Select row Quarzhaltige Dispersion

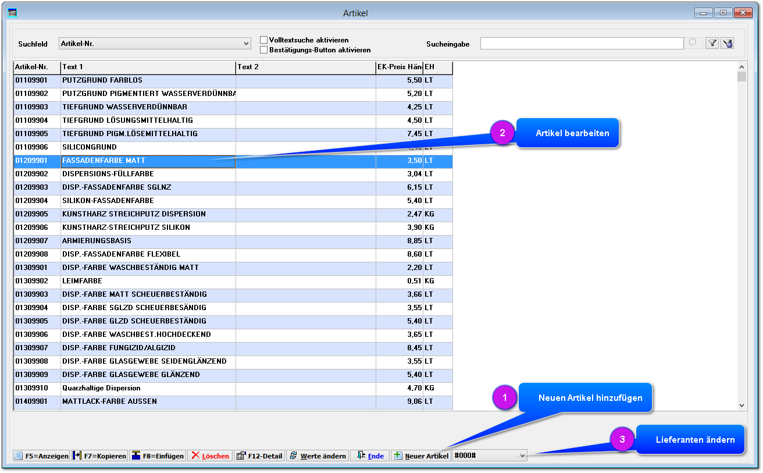[x=233, y=388]
